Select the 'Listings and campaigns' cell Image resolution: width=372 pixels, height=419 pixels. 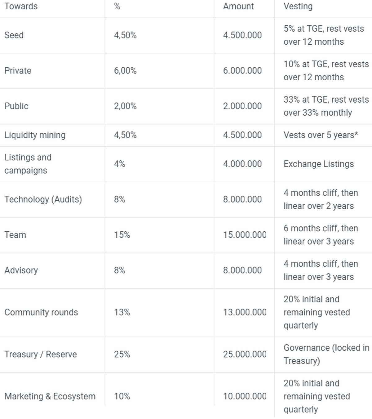tap(28, 164)
